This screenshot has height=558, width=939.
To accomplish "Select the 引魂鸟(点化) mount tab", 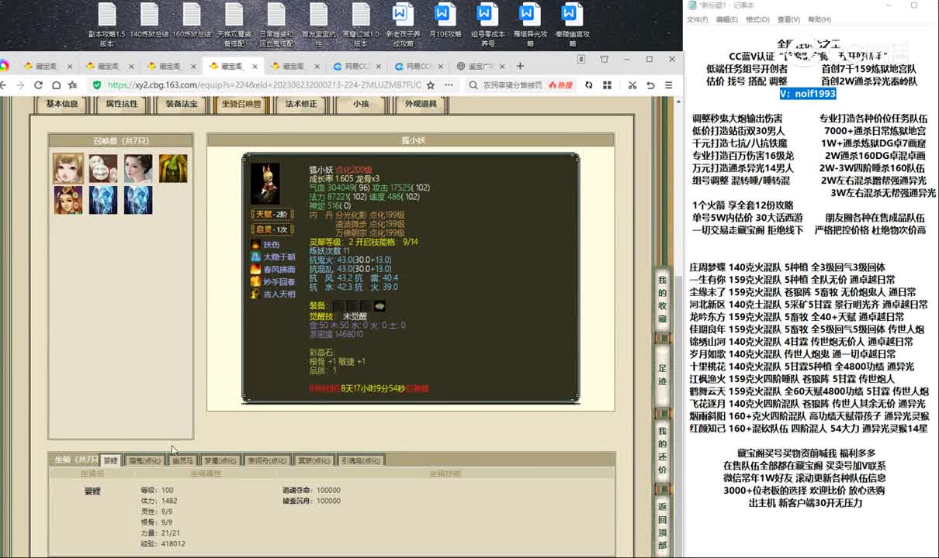I will coord(361,460).
